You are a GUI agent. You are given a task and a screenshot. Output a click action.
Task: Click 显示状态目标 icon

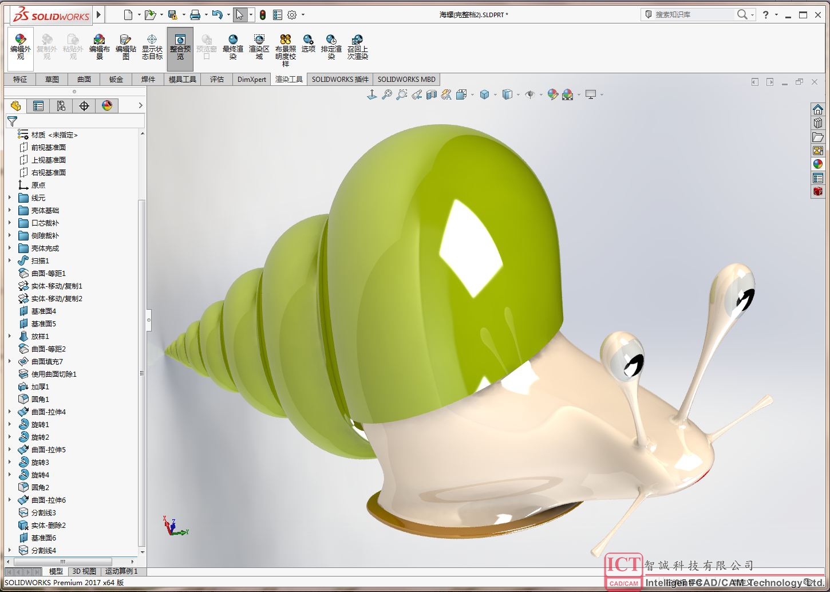[152, 48]
